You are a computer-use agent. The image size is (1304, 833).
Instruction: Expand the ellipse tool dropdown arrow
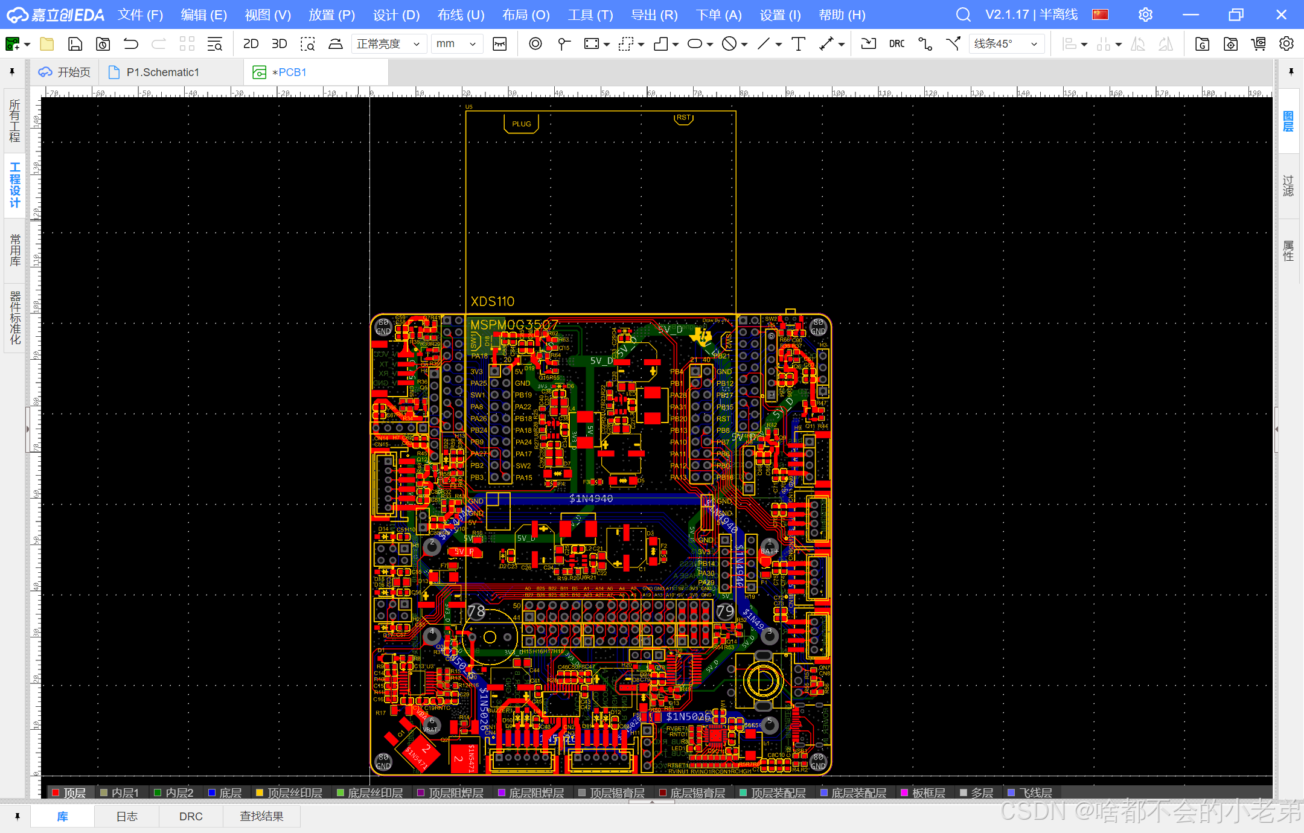pyautogui.click(x=710, y=45)
